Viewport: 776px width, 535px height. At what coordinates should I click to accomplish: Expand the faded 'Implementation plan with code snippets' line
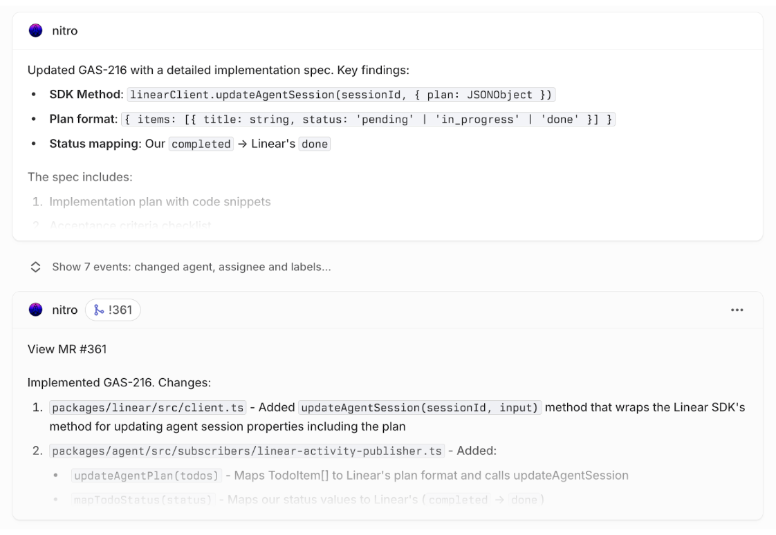[160, 202]
